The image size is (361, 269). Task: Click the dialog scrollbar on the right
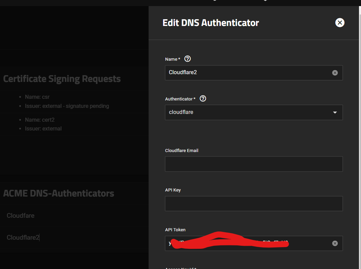(x=359, y=135)
